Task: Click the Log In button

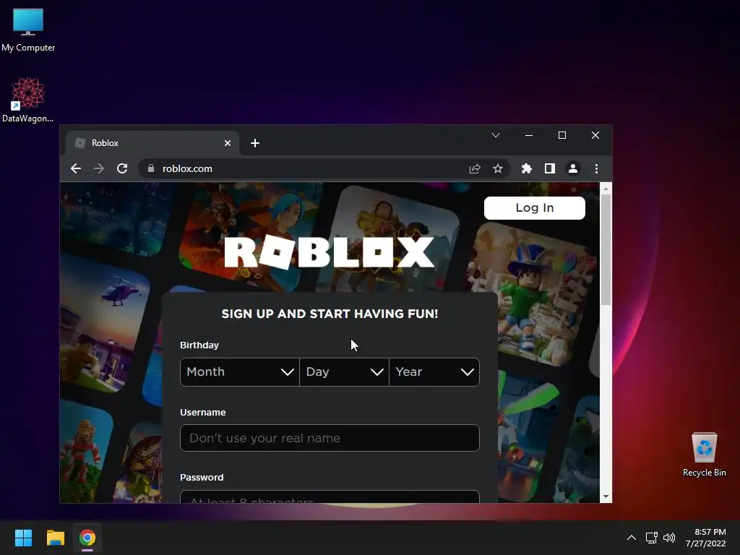Action: click(x=535, y=208)
